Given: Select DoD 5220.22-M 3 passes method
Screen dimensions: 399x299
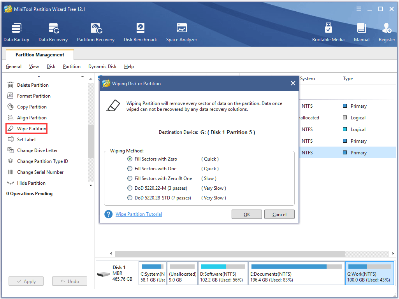Looking at the screenshot, I should pos(130,188).
